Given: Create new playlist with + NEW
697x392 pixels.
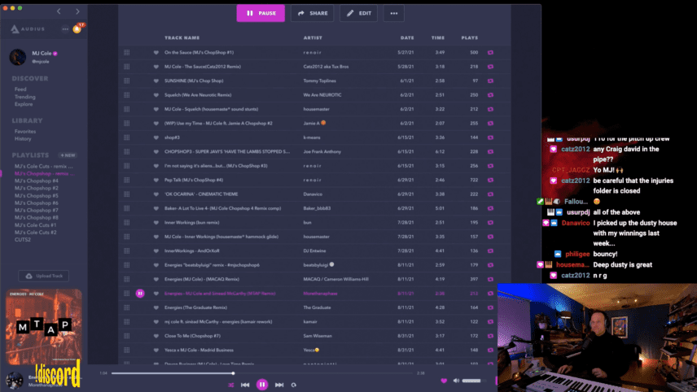Looking at the screenshot, I should click(x=68, y=155).
